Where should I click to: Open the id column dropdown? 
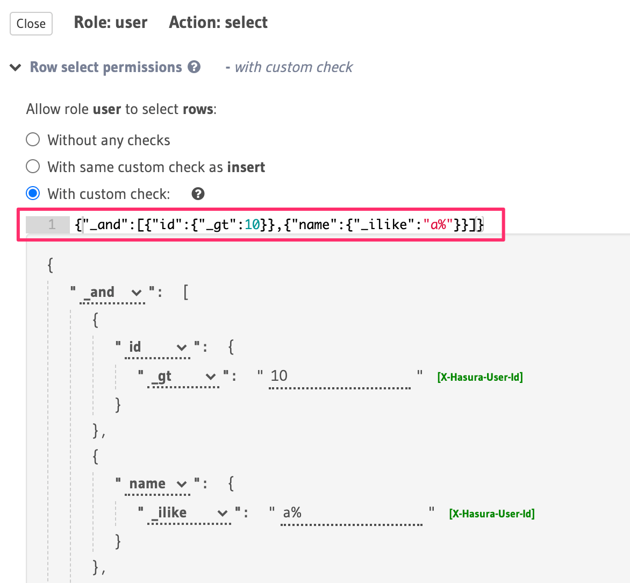pos(158,347)
